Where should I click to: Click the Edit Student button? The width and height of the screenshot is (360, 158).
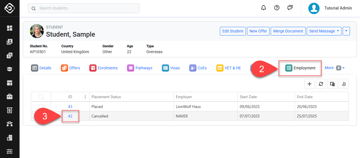tap(233, 31)
